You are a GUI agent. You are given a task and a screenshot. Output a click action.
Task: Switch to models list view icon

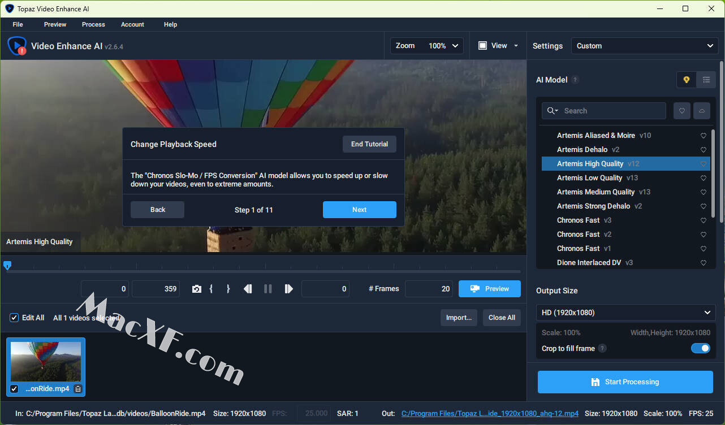click(706, 80)
